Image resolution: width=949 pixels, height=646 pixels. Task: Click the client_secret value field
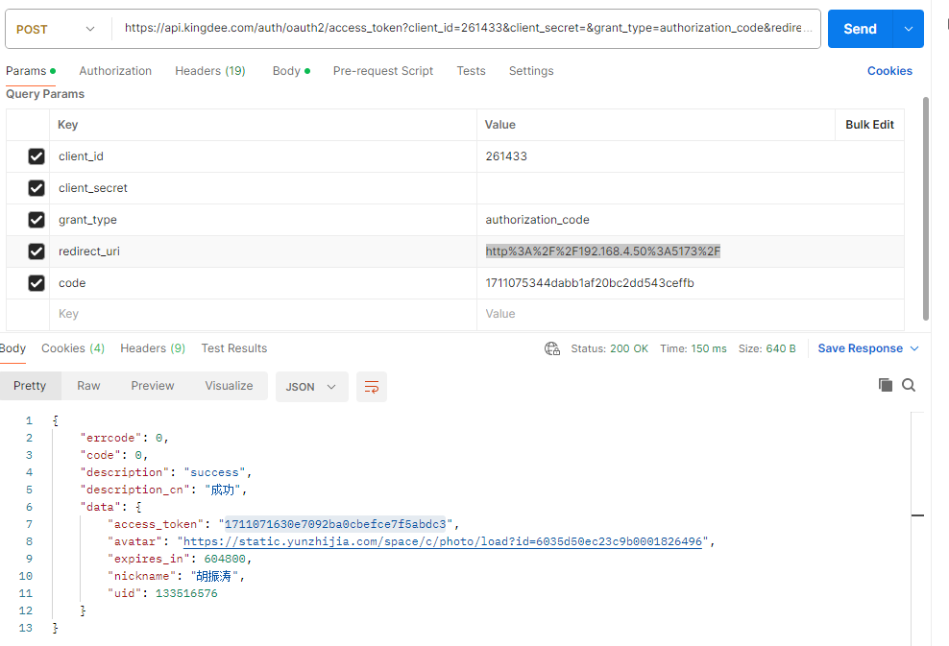pos(690,188)
